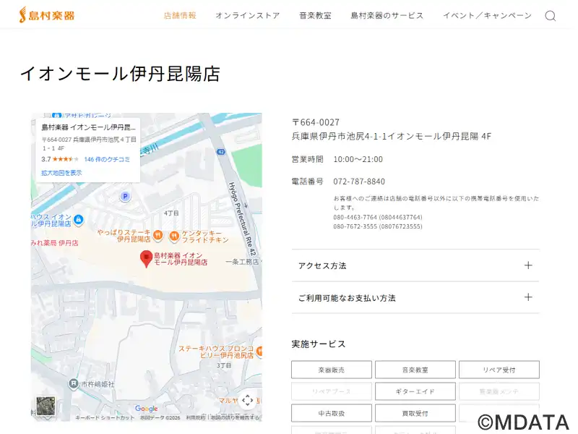This screenshot has width=578, height=434.
Task: Open the search magnifier icon
Action: [551, 16]
